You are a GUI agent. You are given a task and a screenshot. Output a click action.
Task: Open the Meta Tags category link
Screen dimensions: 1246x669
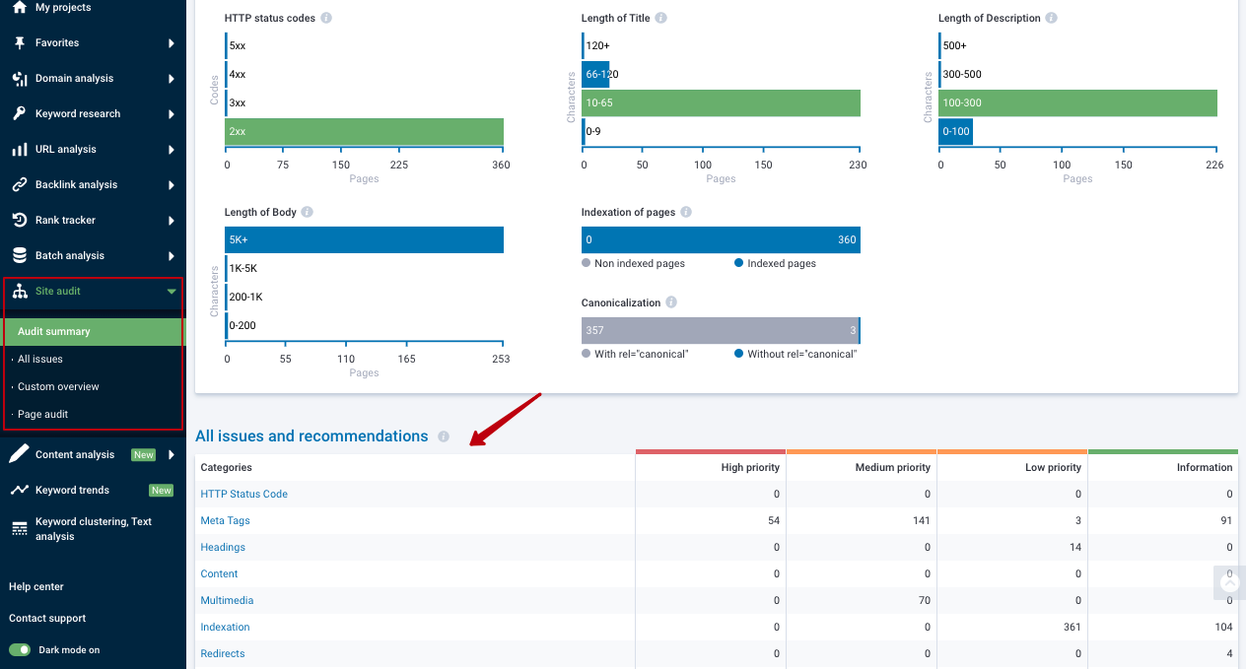(x=226, y=520)
